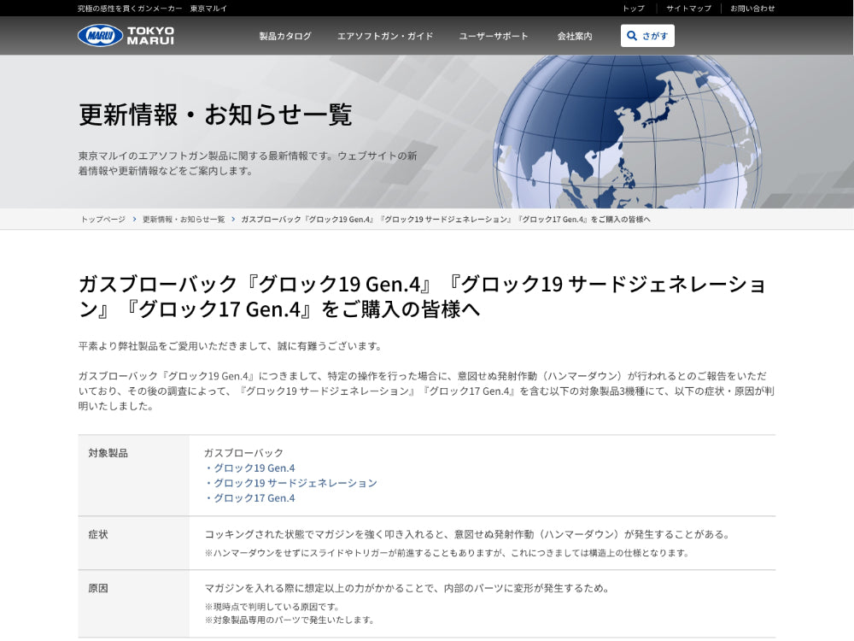Click the 更新情報・お知らせ一覧 banner heading
Image resolution: width=854 pixels, height=641 pixels.
[215, 115]
